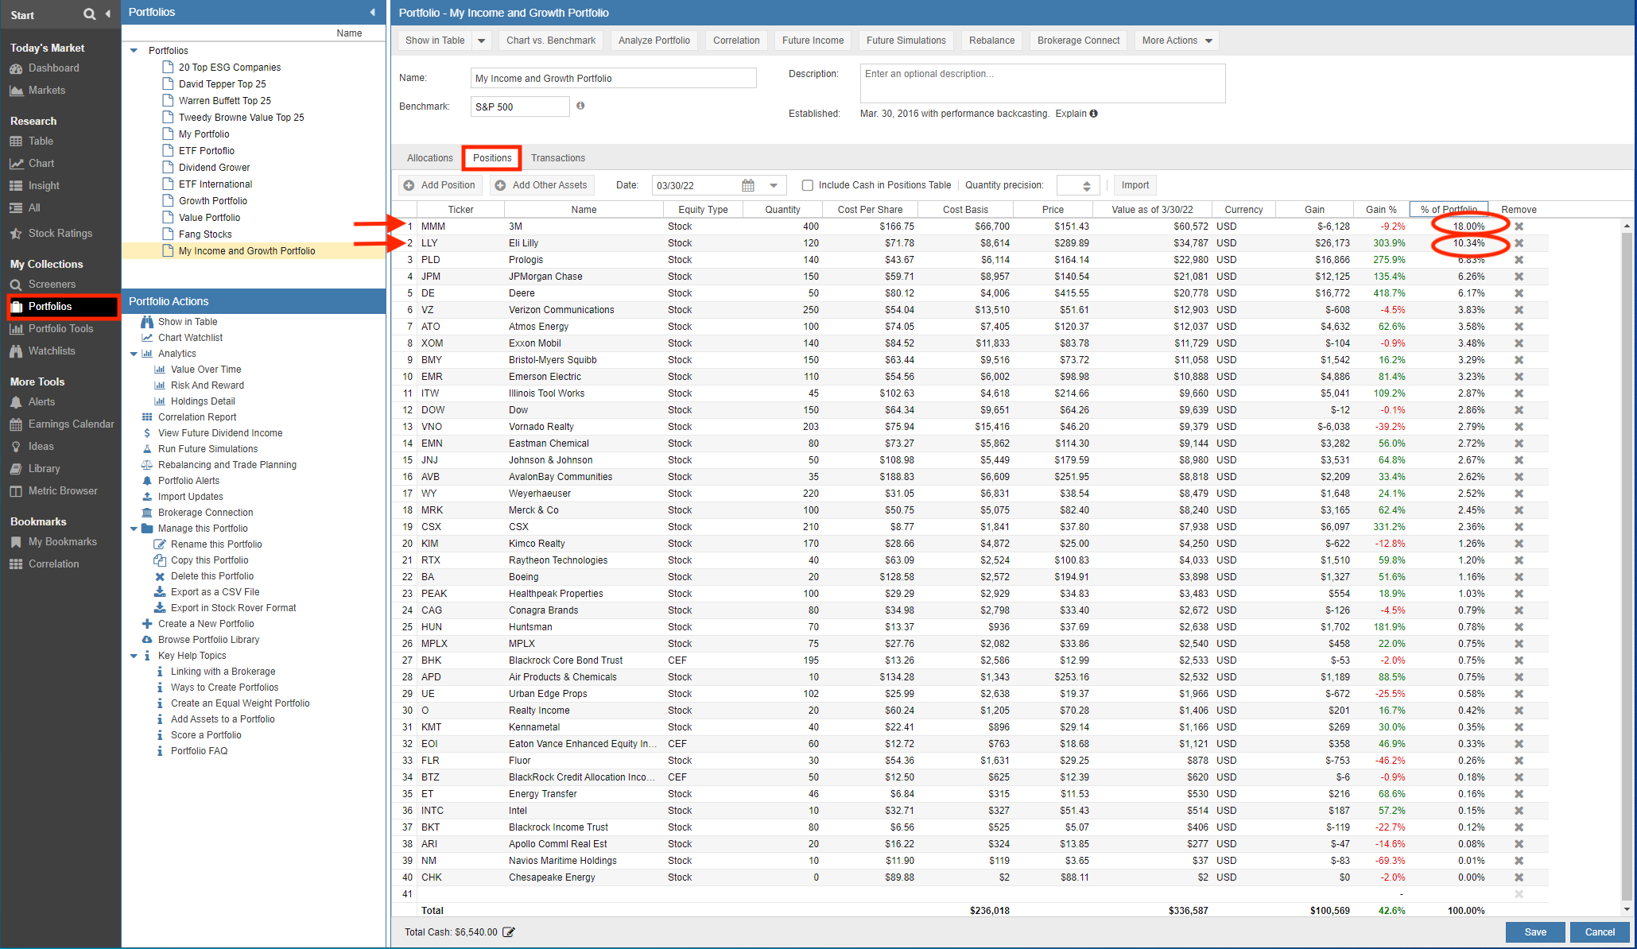
Task: Click the calendar icon in Date field
Action: tap(748, 185)
